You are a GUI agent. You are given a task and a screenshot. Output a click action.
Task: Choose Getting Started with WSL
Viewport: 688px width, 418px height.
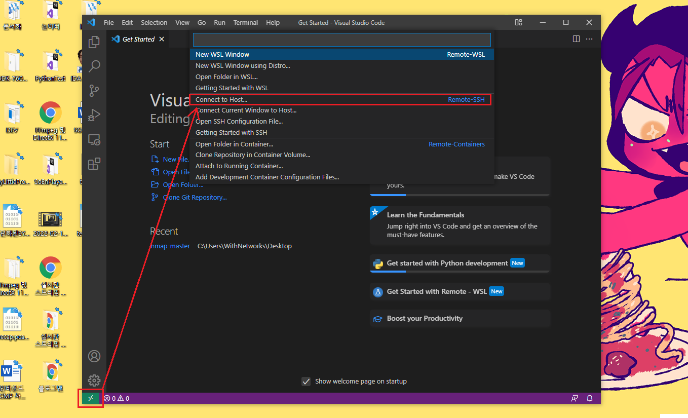point(342,88)
